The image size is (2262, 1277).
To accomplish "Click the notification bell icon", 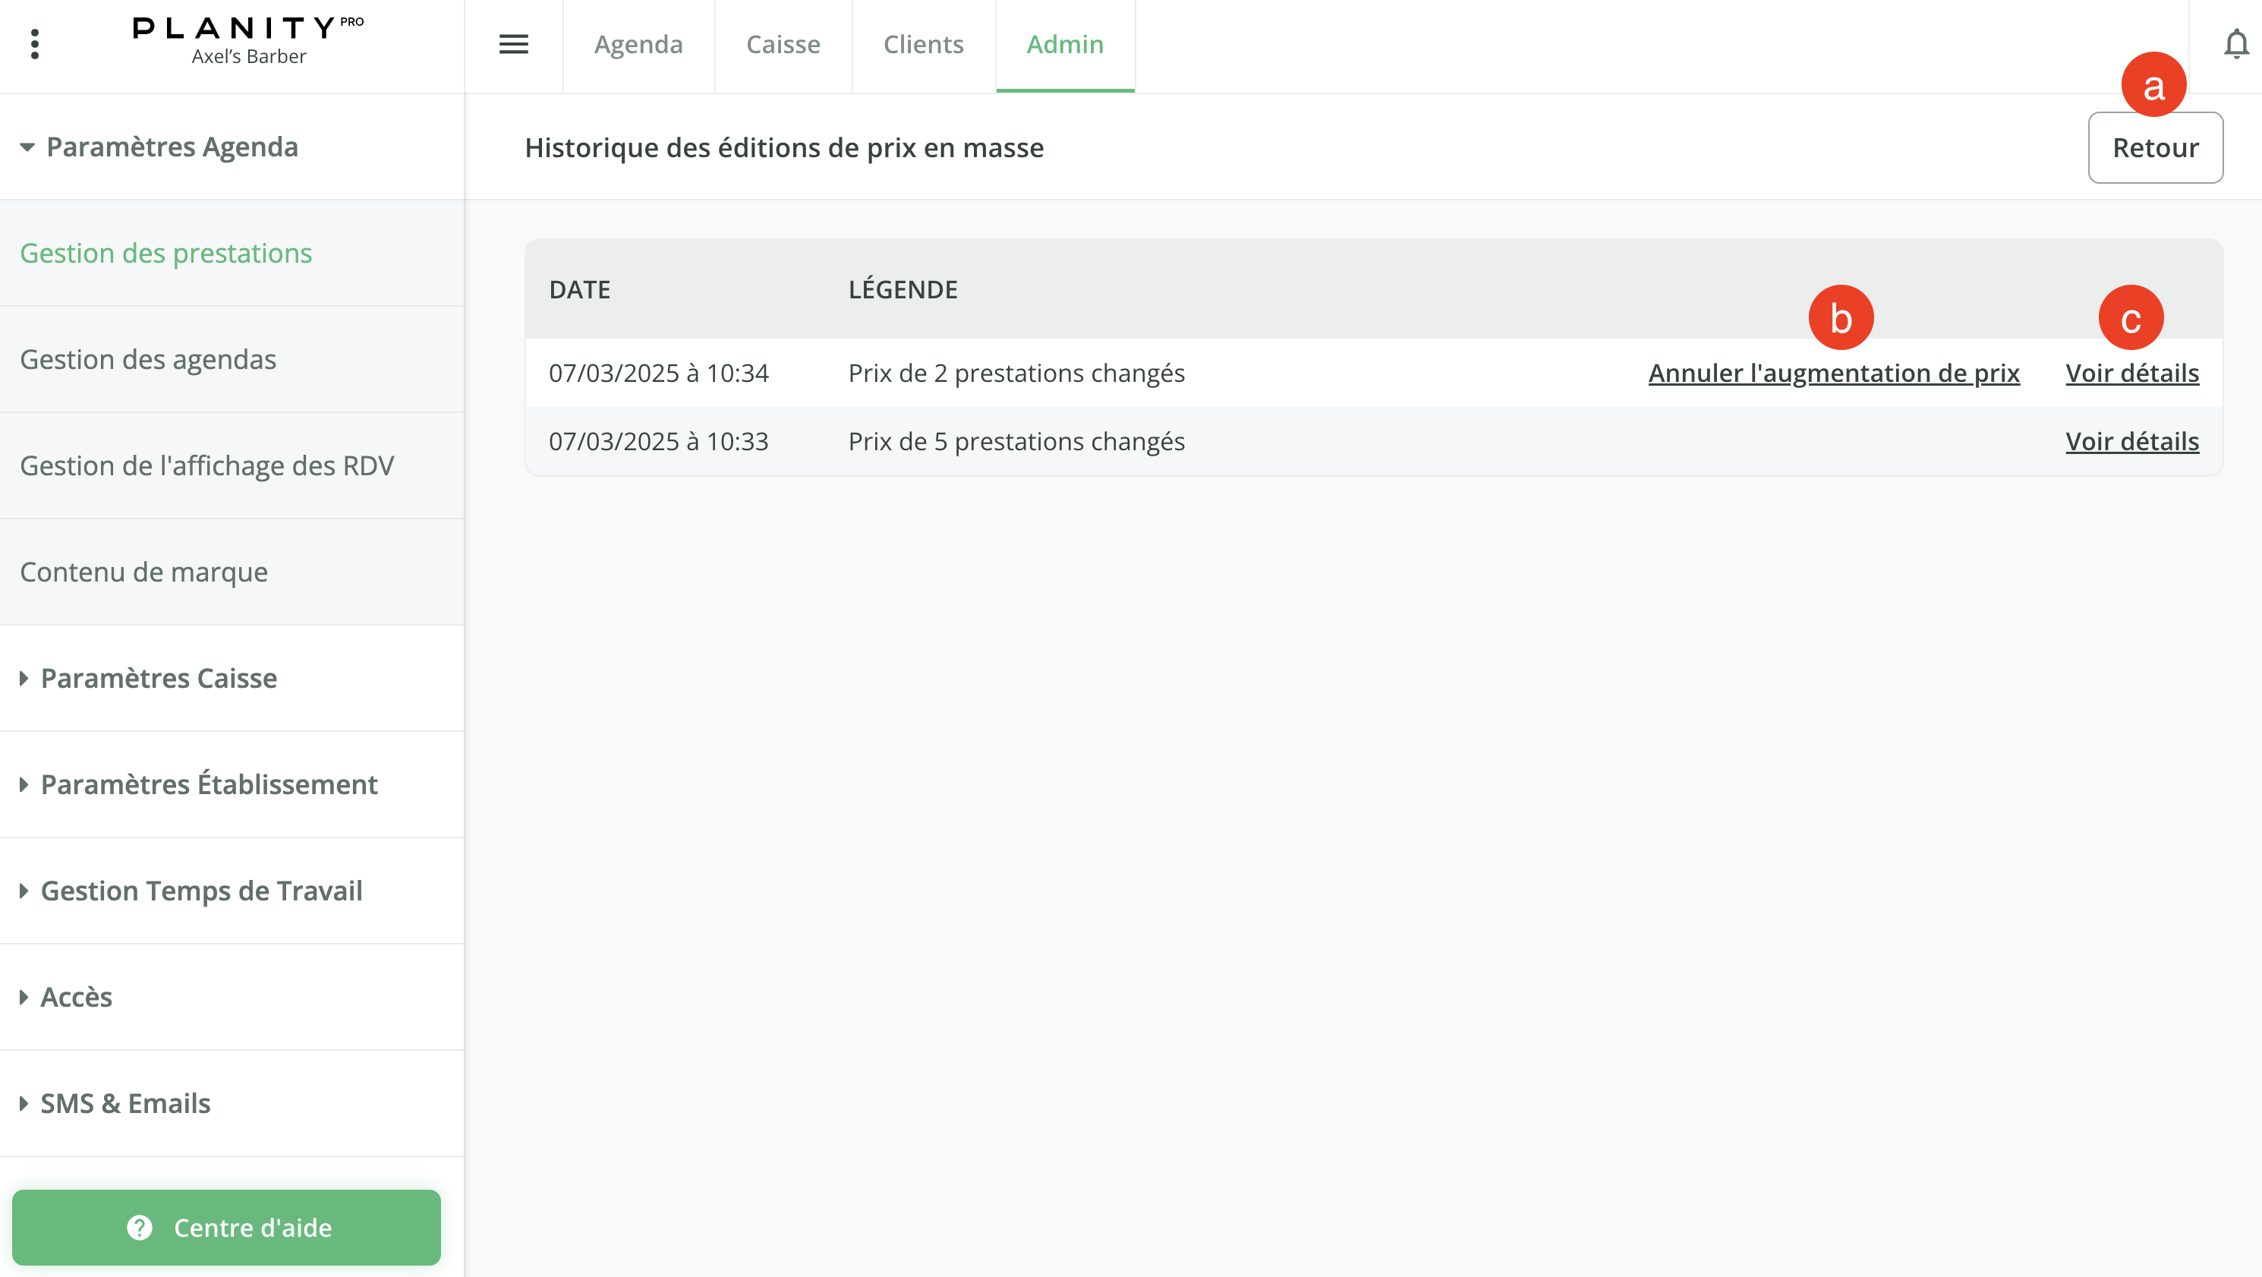I will pos(2235,44).
